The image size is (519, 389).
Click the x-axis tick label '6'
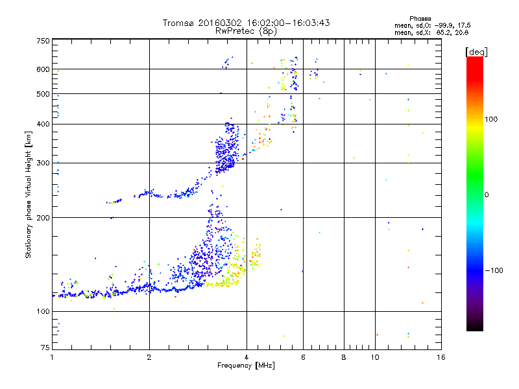pyautogui.click(x=303, y=357)
